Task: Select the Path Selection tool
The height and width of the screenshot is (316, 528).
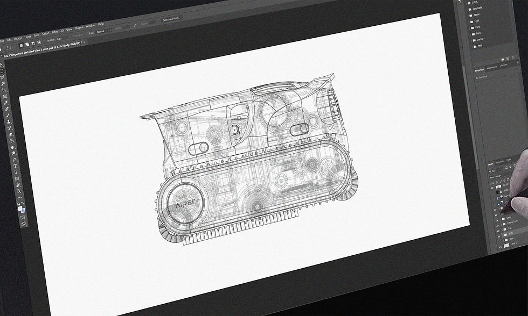Action: point(16,173)
